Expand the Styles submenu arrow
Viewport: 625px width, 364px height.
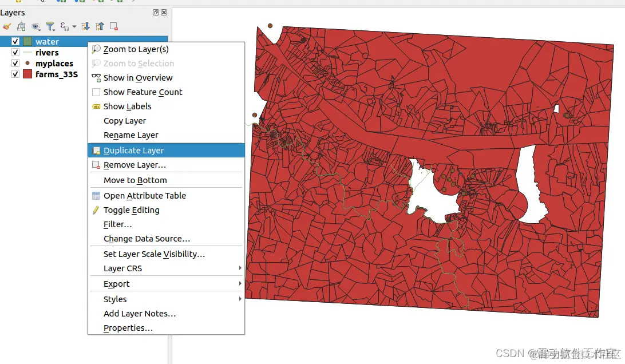[240, 299]
